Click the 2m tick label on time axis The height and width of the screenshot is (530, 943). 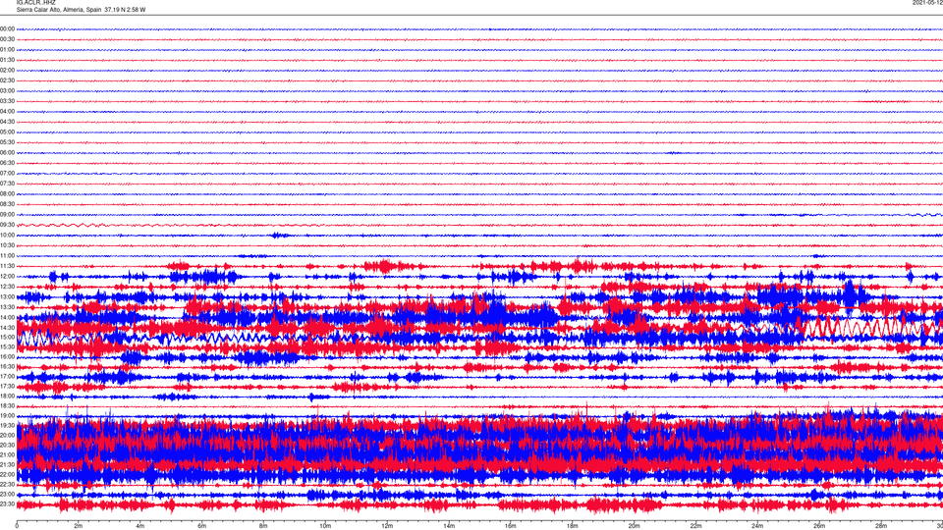tap(79, 526)
